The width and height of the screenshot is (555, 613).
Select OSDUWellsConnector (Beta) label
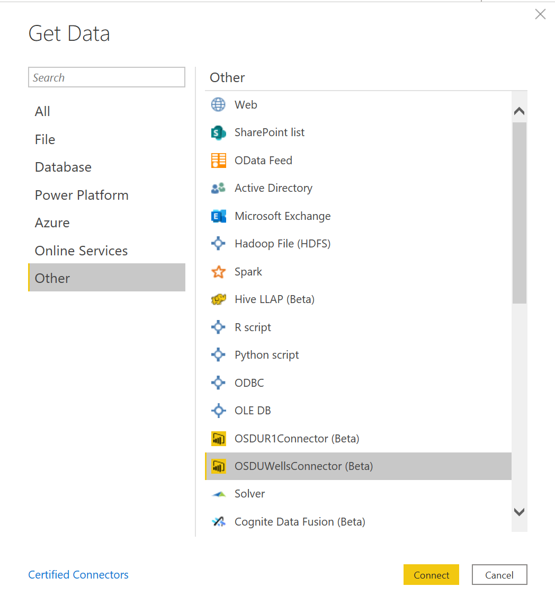303,466
